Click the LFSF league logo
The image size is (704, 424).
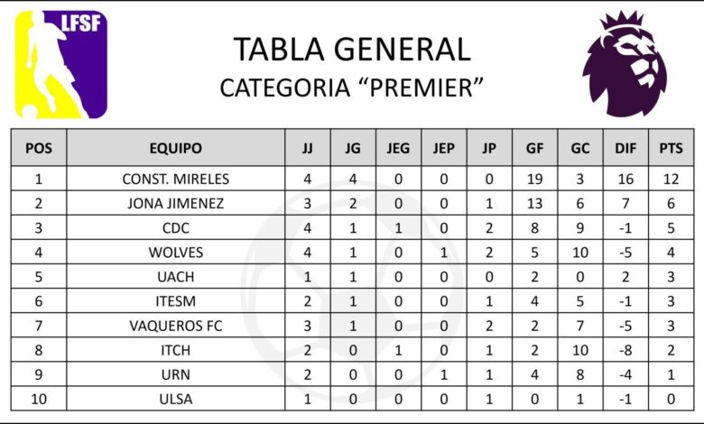point(60,65)
